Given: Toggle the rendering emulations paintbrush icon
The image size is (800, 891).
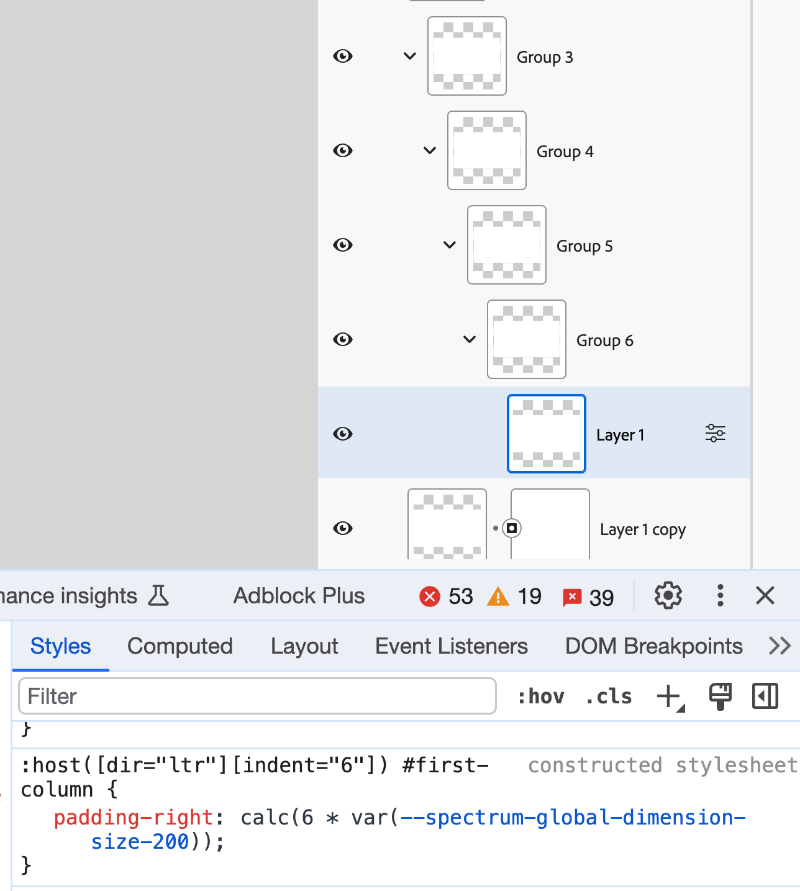Looking at the screenshot, I should tap(720, 697).
